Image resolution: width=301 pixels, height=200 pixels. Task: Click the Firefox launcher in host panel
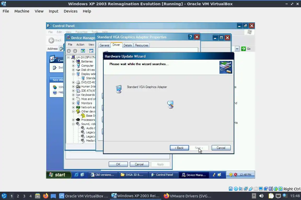[x=45, y=196]
